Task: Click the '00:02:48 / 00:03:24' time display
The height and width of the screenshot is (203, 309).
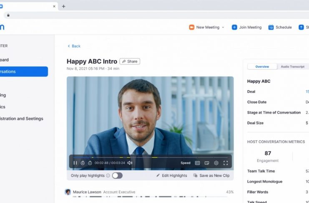Action: 110,163
